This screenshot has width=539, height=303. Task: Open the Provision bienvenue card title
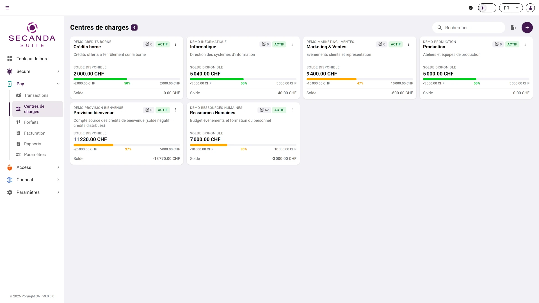tap(94, 113)
